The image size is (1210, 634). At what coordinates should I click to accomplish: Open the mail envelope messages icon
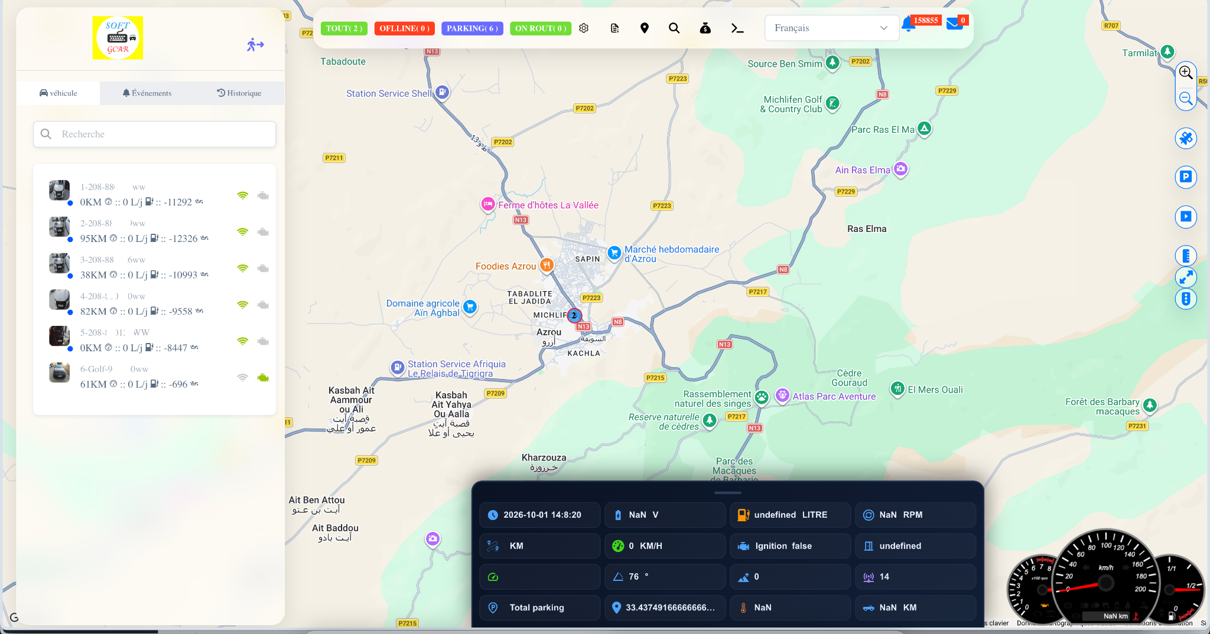pos(954,24)
